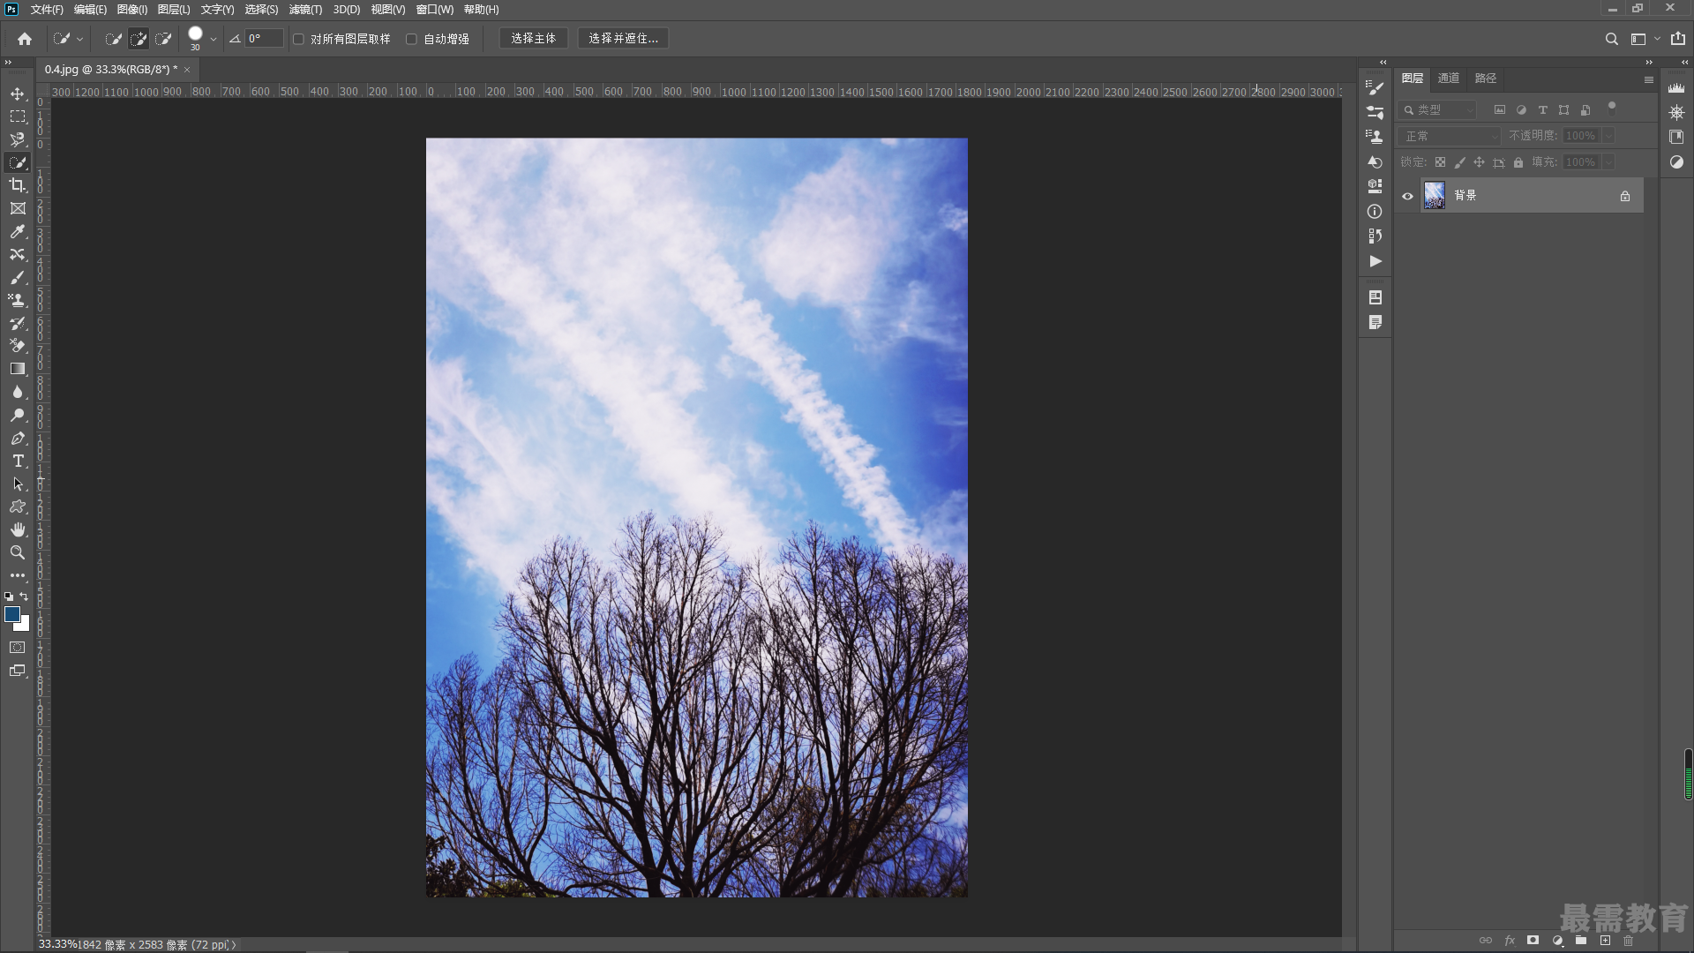This screenshot has width=1694, height=953.
Task: Choose Add to selection brush mode
Action: 139,39
